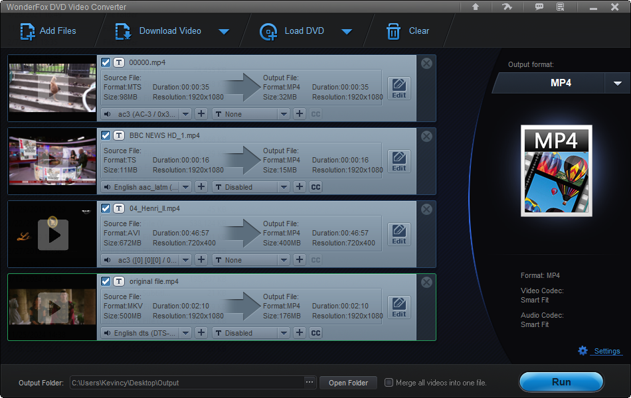
Task: Enable Merge all videos into one file
Action: tap(389, 382)
